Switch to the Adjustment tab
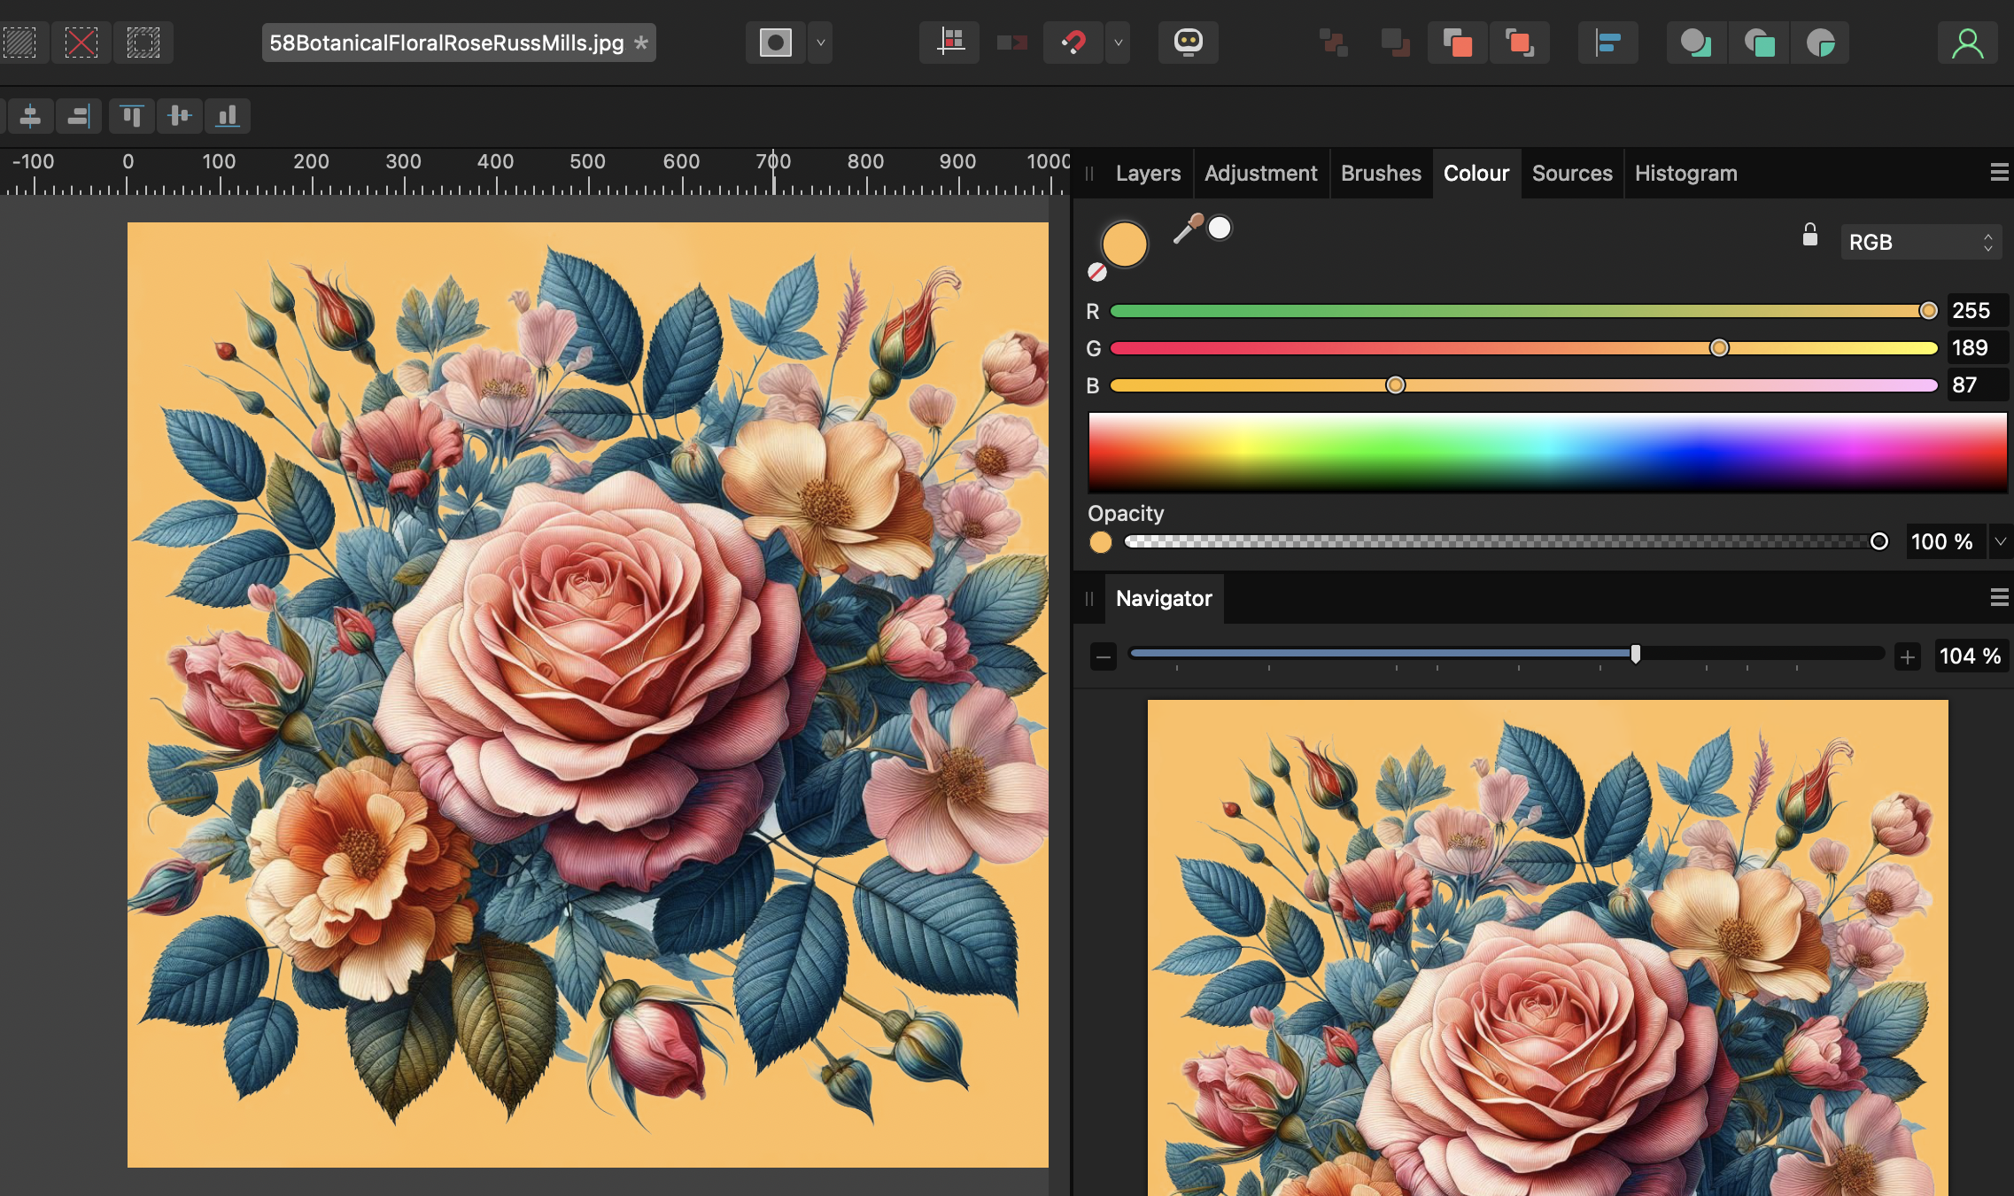The width and height of the screenshot is (2014, 1196). [x=1260, y=173]
